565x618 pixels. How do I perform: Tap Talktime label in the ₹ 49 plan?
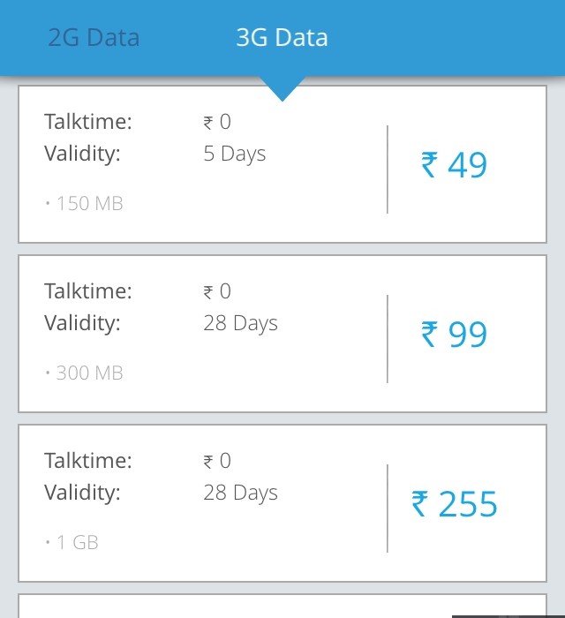[x=88, y=122]
